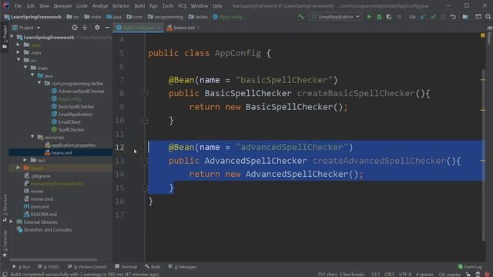
Task: Click Project panel horizontal scrollbar
Action: click(53, 260)
